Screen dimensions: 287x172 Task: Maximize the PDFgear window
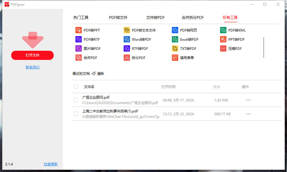coord(265,4)
